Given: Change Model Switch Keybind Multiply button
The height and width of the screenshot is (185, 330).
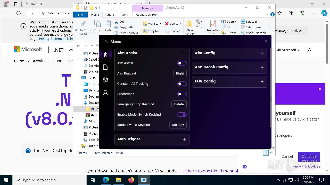Looking at the screenshot, I should (x=178, y=125).
